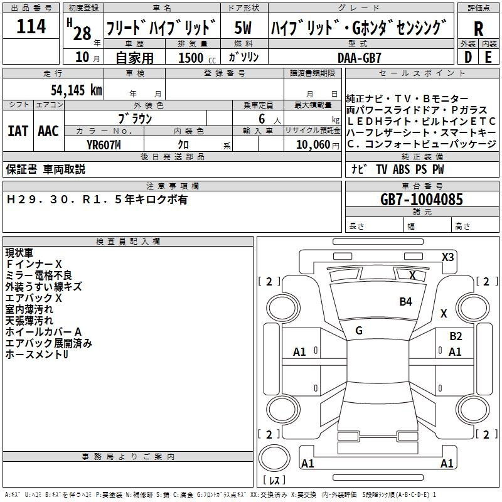
Task: Click the top-left [2] tire marker
Action: tap(269, 282)
